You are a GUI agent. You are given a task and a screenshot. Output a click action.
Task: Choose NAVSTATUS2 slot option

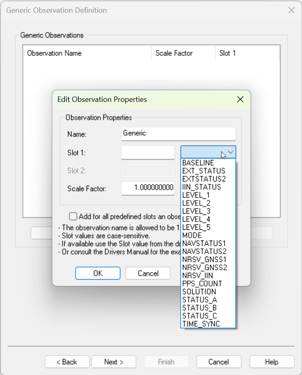point(208,252)
